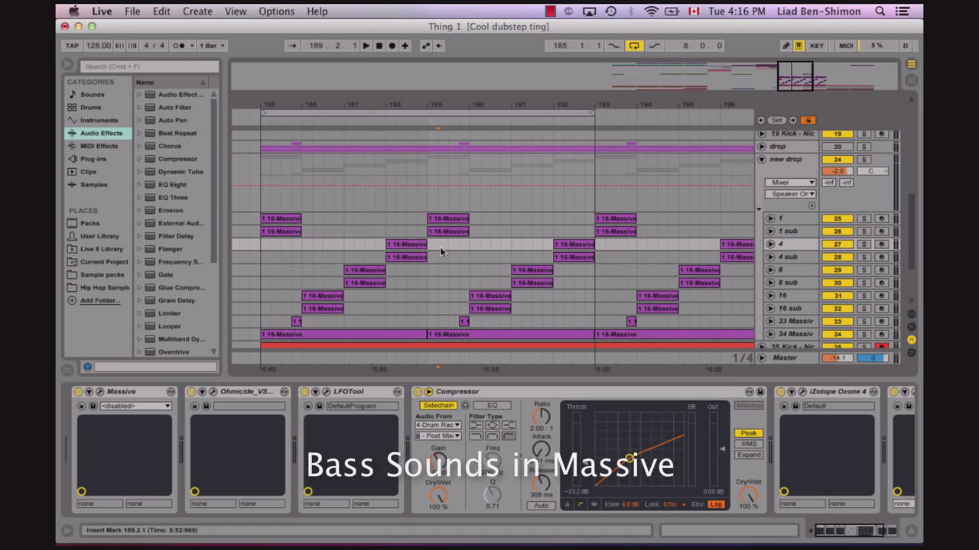Image resolution: width=979 pixels, height=550 pixels.
Task: Toggle track activator 27 for track 4
Action: 838,244
